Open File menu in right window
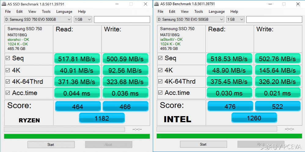The height and width of the screenshot is (152, 305). click(x=160, y=12)
